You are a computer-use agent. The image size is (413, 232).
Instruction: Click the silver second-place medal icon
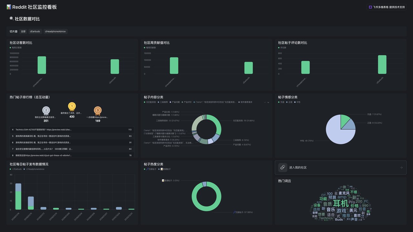pyautogui.click(x=46, y=111)
